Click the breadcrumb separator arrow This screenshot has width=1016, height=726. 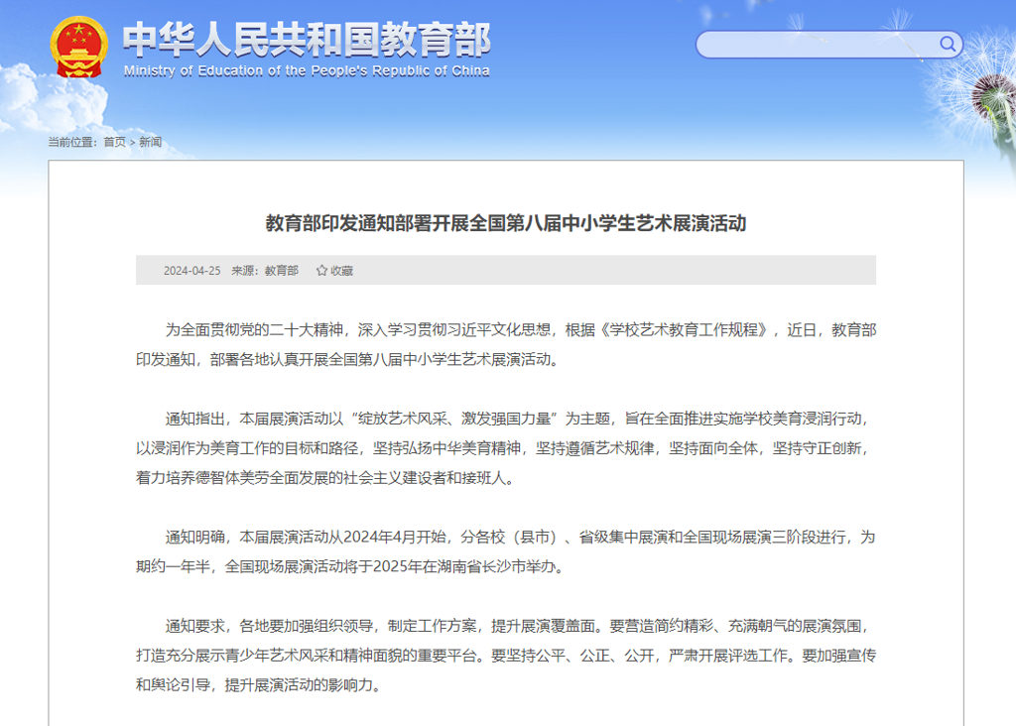[133, 142]
